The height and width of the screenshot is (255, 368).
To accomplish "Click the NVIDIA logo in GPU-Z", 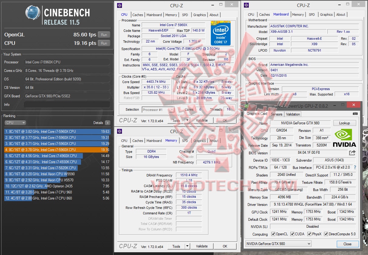I will [344, 138].
